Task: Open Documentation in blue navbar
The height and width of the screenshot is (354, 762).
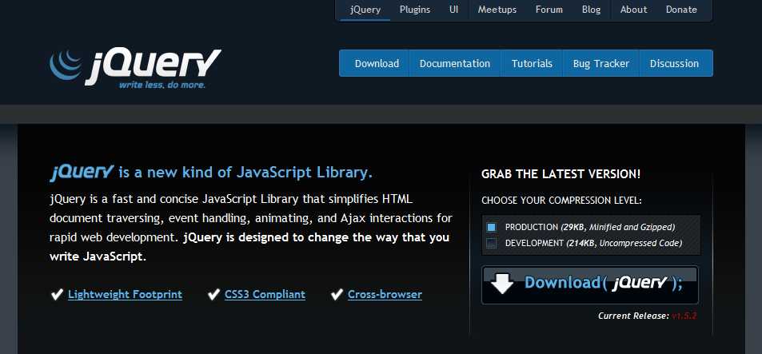Action: click(x=455, y=64)
